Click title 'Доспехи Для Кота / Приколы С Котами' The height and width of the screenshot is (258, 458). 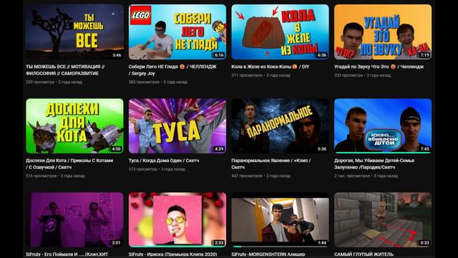pos(69,164)
